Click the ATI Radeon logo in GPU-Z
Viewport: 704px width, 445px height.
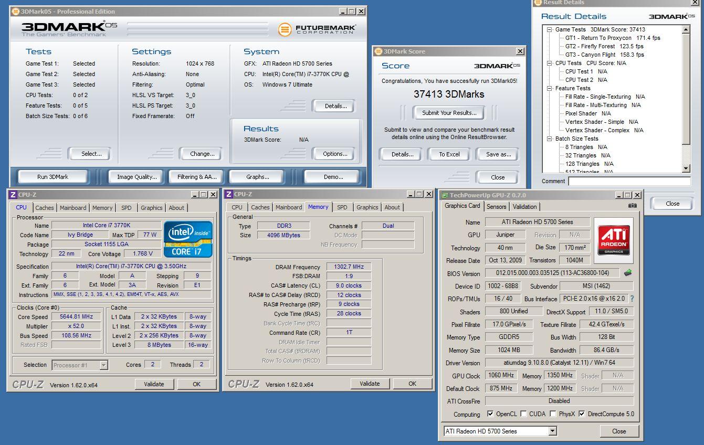click(614, 240)
